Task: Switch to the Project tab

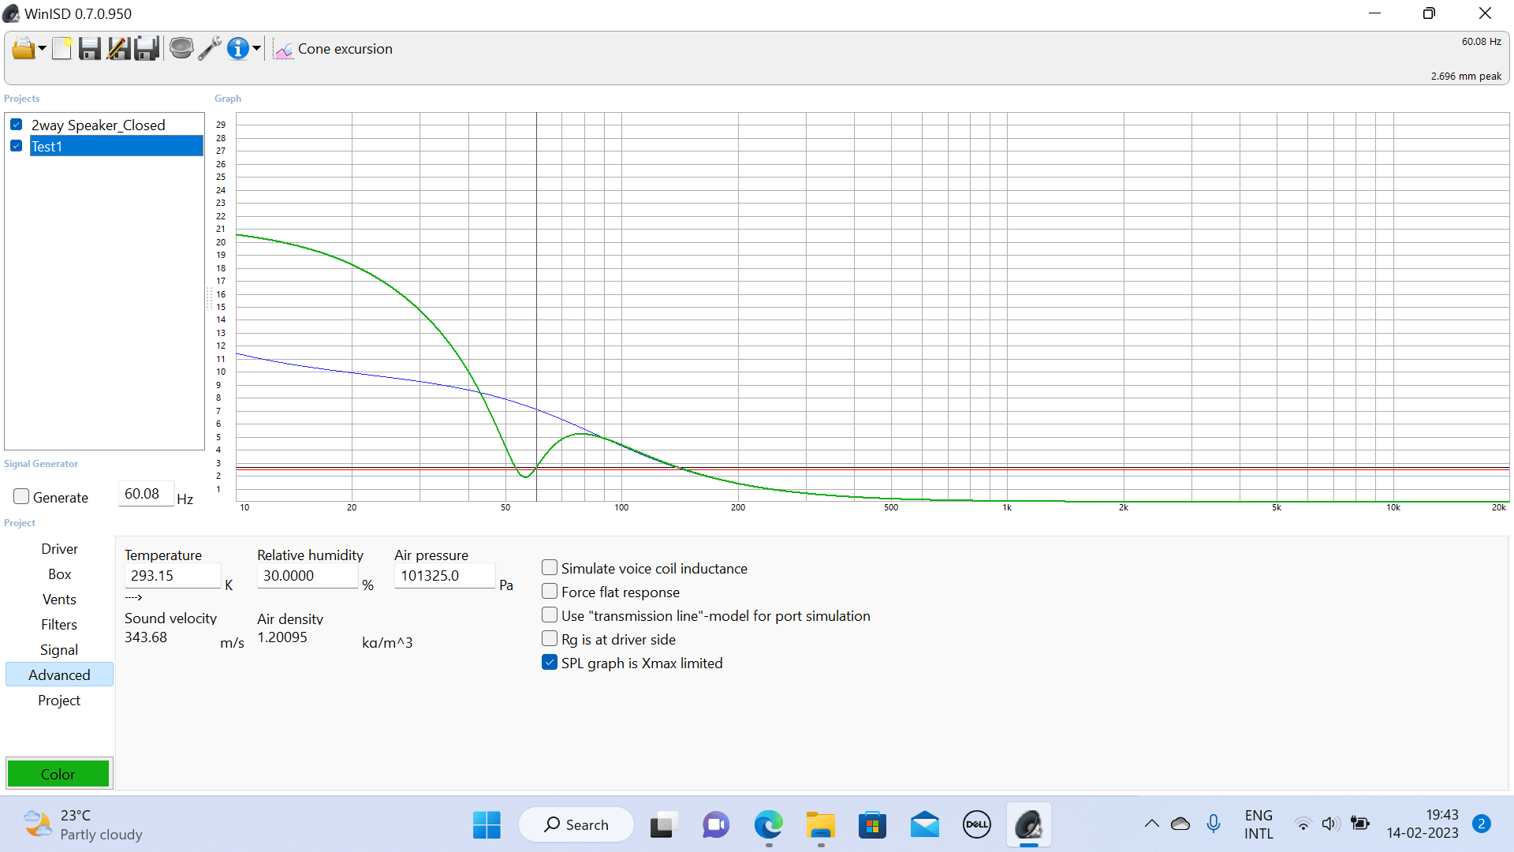Action: click(x=60, y=701)
